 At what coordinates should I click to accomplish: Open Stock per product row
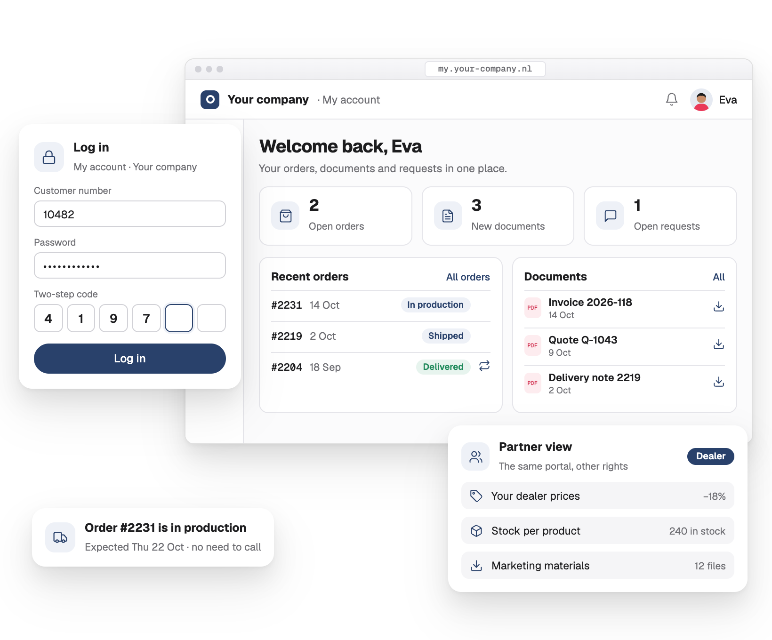(x=598, y=531)
